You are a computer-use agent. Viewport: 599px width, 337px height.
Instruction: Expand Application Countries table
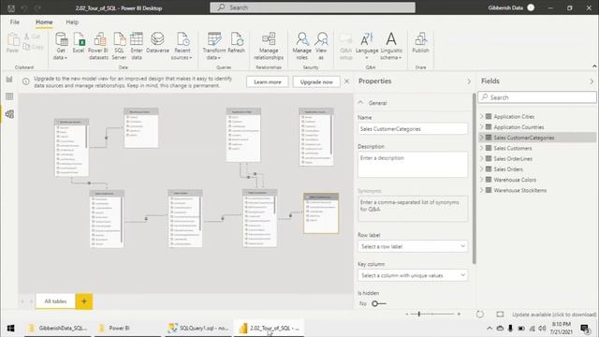[x=482, y=127]
